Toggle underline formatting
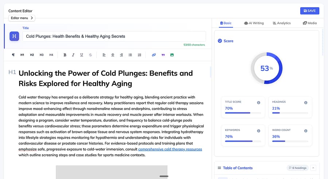Viewport: 328px width, 179px height. (x=82, y=55)
